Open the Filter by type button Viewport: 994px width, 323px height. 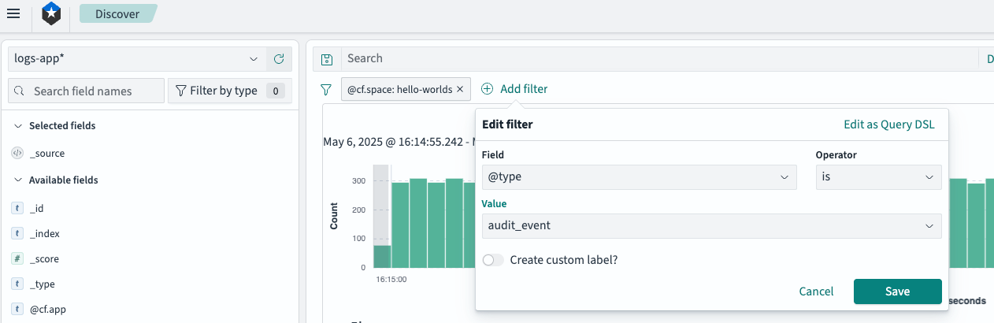(230, 91)
